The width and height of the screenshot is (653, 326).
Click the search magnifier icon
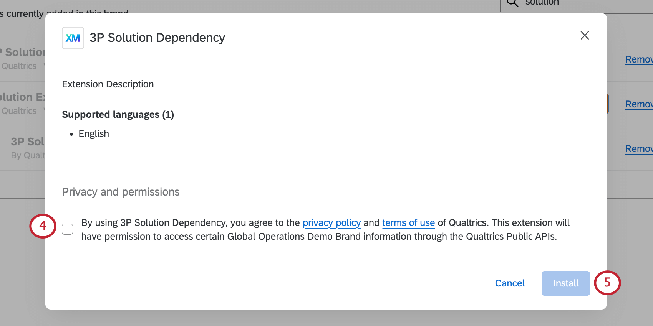pos(513,3)
